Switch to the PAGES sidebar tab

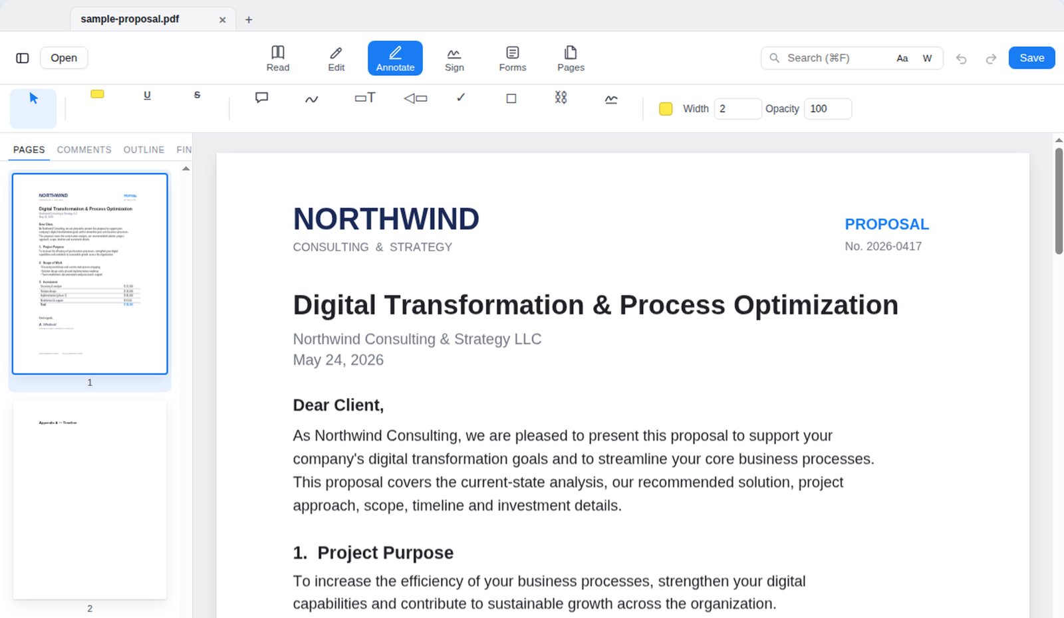click(29, 150)
